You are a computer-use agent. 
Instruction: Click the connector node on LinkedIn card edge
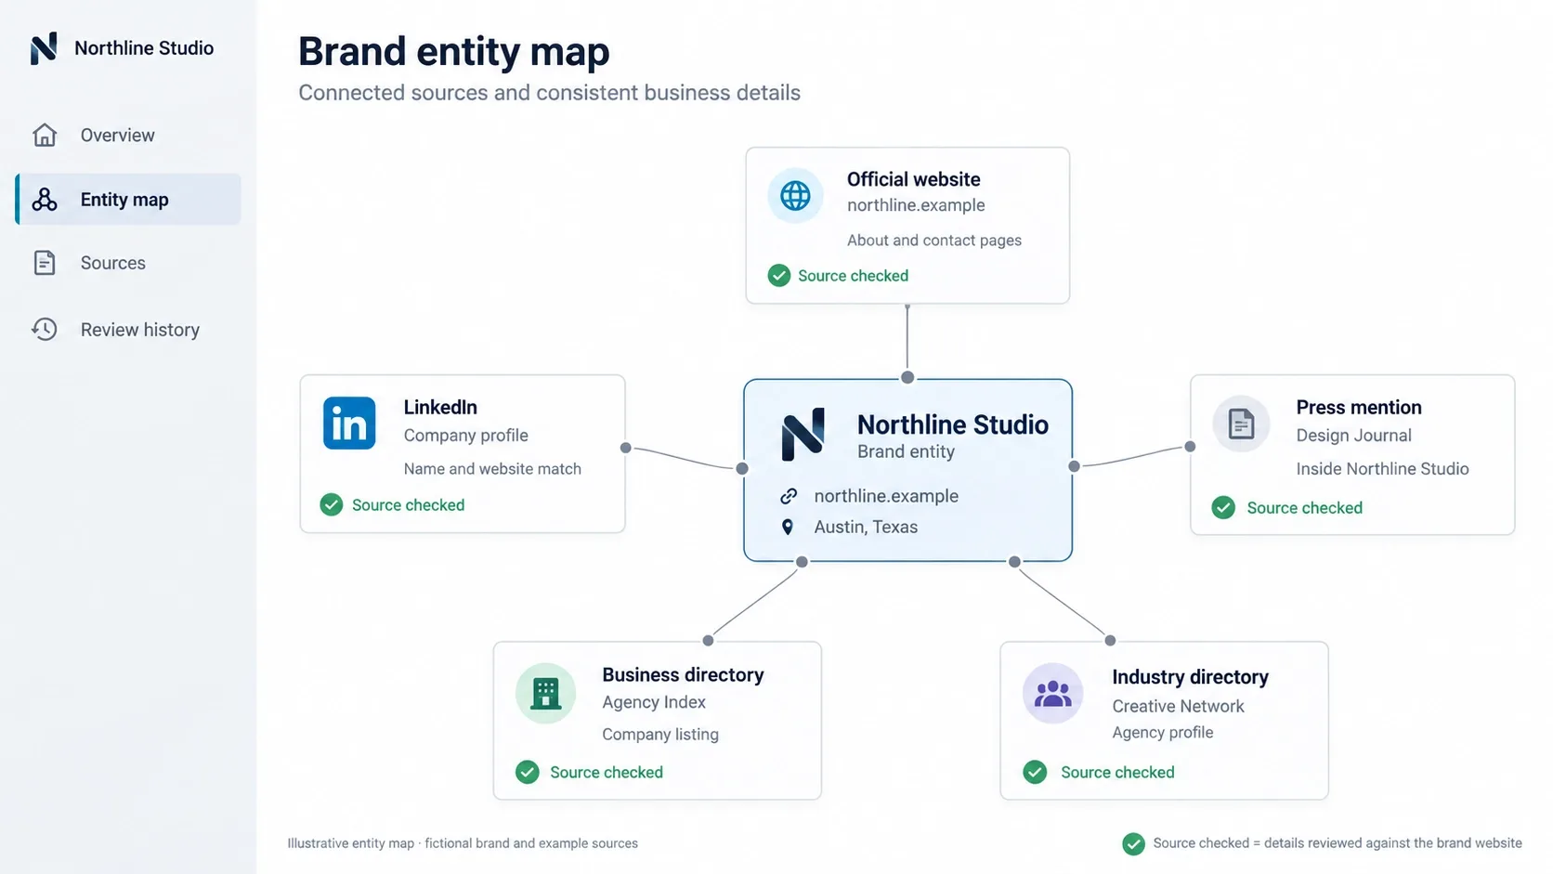coord(626,448)
